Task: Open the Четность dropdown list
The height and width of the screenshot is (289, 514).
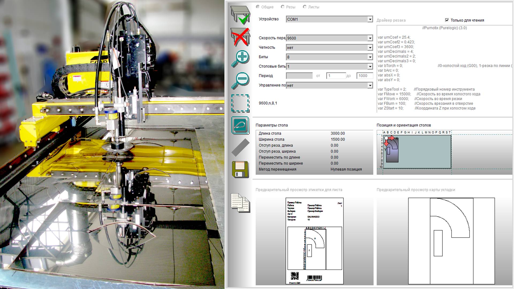Action: [x=370, y=48]
